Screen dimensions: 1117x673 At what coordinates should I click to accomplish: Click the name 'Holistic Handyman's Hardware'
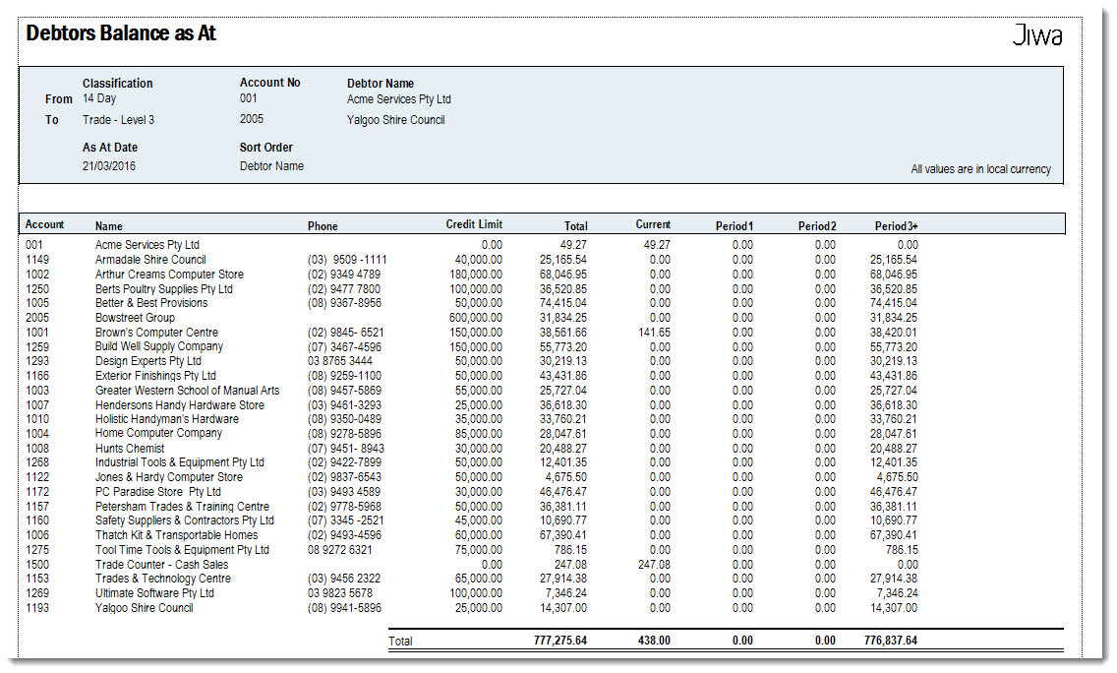[x=167, y=419]
